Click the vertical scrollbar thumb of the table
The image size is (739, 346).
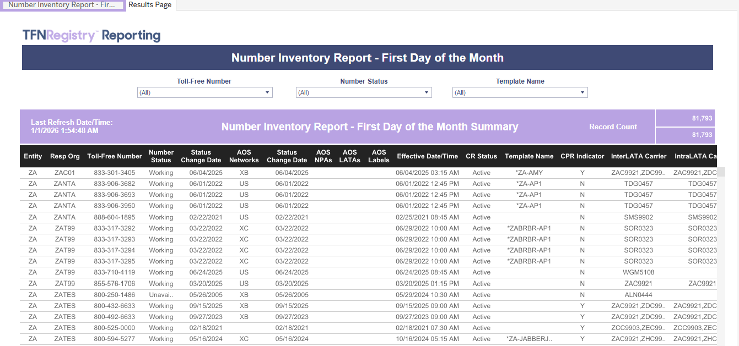pos(721,172)
